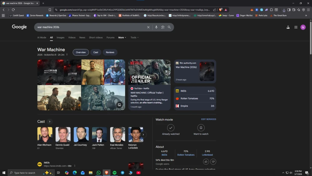Image resolution: width=312 pixels, height=176 pixels.
Task: Open the Google apps grid
Action: 296,27
